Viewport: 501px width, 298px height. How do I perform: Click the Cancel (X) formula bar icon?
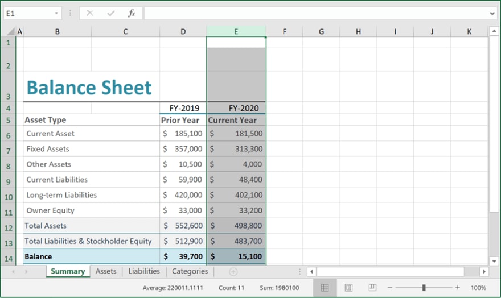tap(90, 13)
